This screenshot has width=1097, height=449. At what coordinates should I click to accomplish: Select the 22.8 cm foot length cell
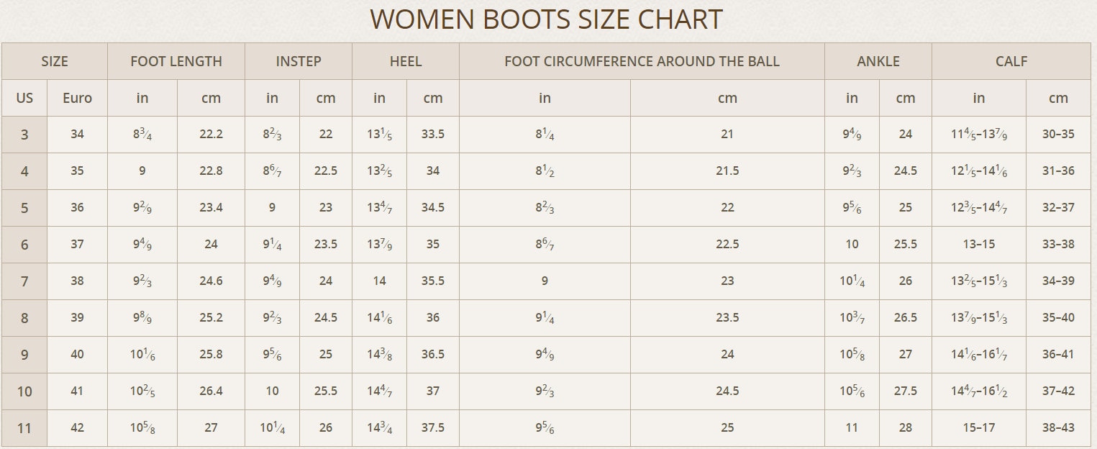click(211, 171)
